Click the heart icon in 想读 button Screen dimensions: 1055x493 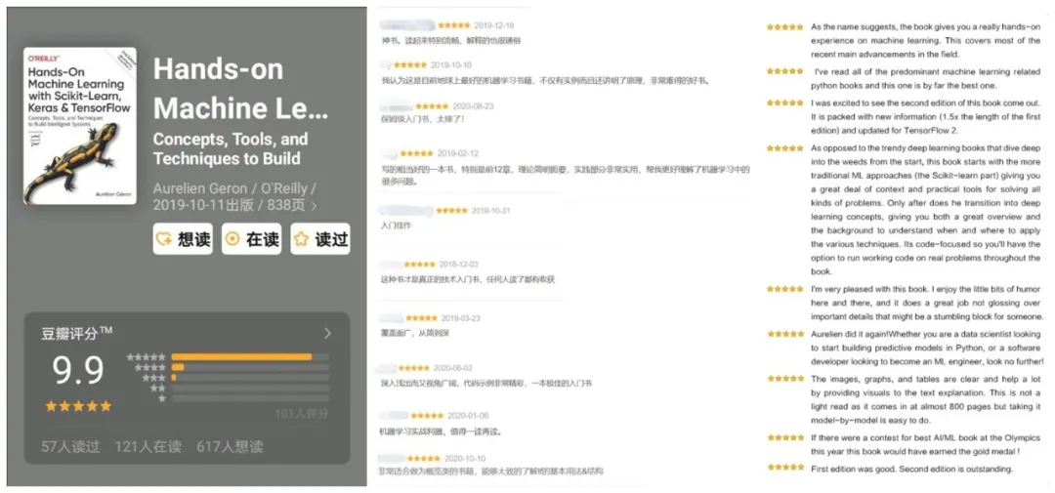pyautogui.click(x=163, y=239)
